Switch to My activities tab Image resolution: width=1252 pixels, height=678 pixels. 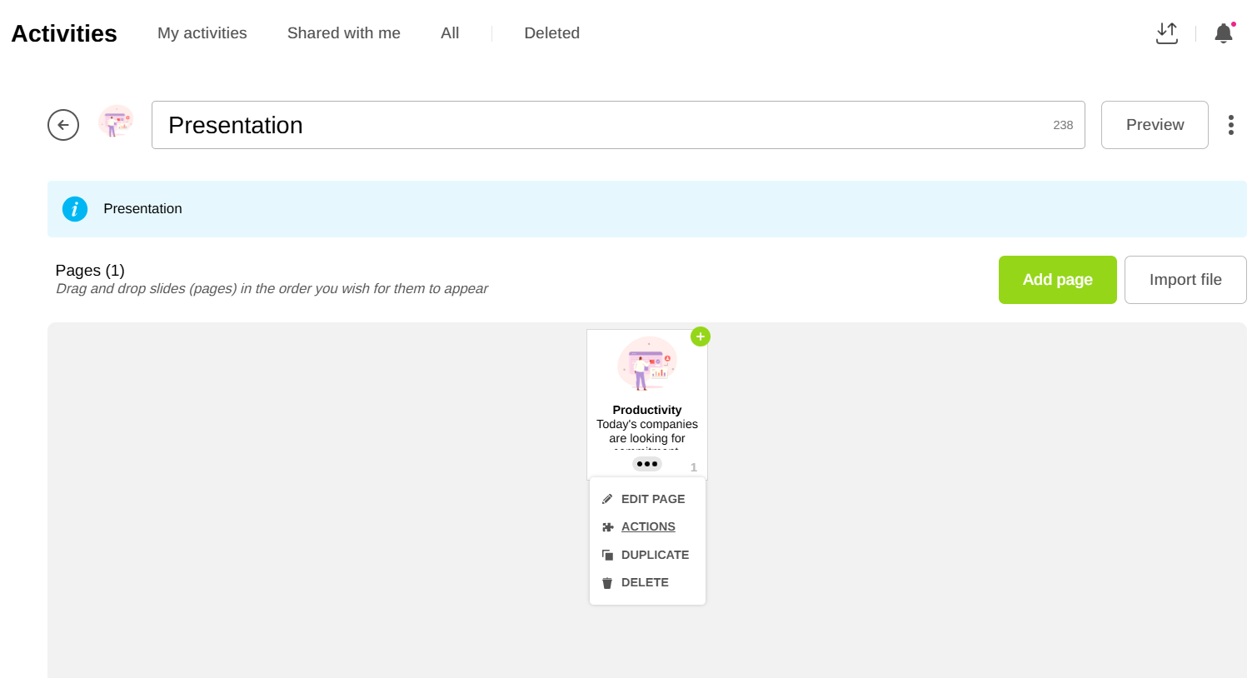click(x=202, y=33)
